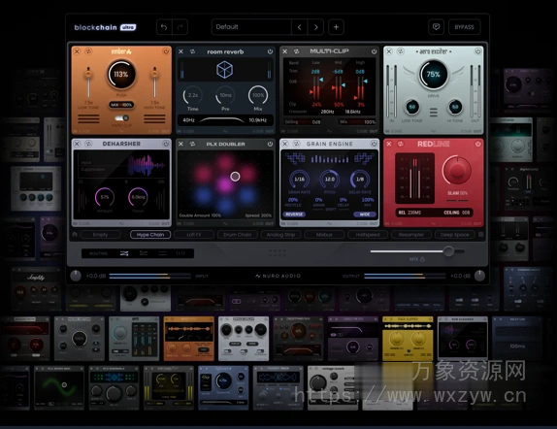This screenshot has width=557, height=429.
Task: Select the serial routing icon
Action: [124, 253]
